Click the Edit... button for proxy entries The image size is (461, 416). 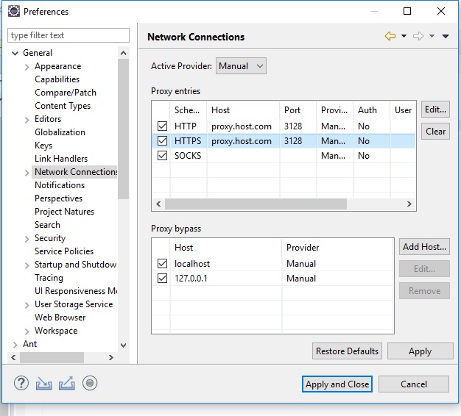pos(435,110)
